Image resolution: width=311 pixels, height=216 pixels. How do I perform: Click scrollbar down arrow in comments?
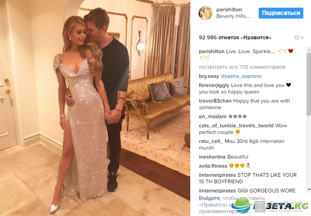[308, 189]
